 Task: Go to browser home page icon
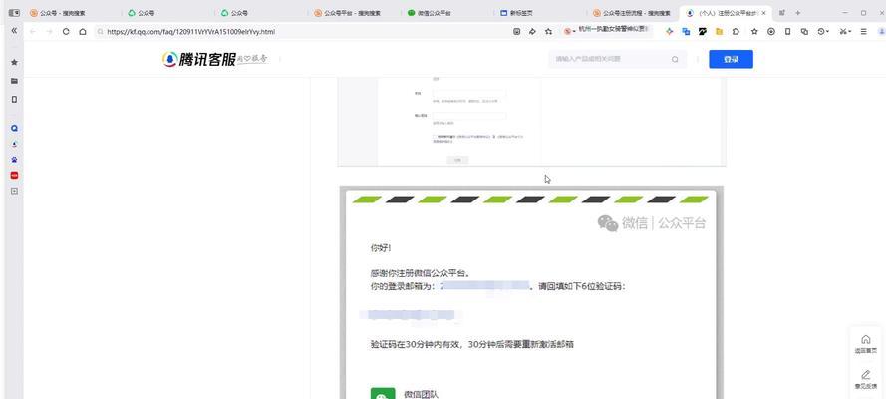click(x=83, y=32)
